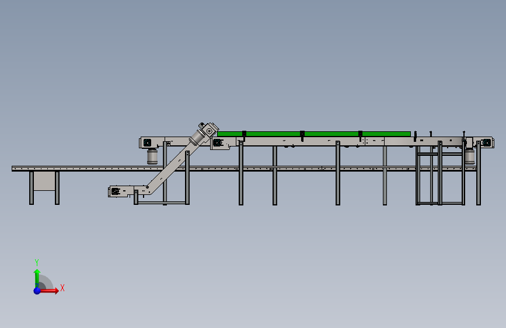Viewport: 506px width, 328px height.
Task: Click the green Y-axis arrow of the triad
Action: click(x=37, y=278)
